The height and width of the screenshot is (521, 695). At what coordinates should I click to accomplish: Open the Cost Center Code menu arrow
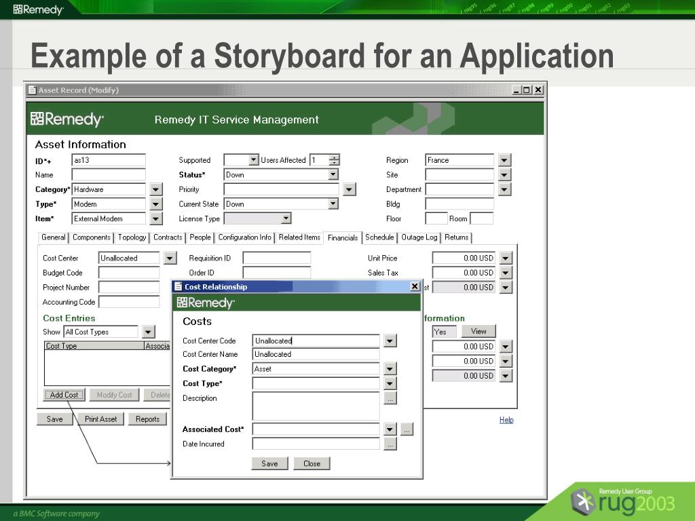390,341
